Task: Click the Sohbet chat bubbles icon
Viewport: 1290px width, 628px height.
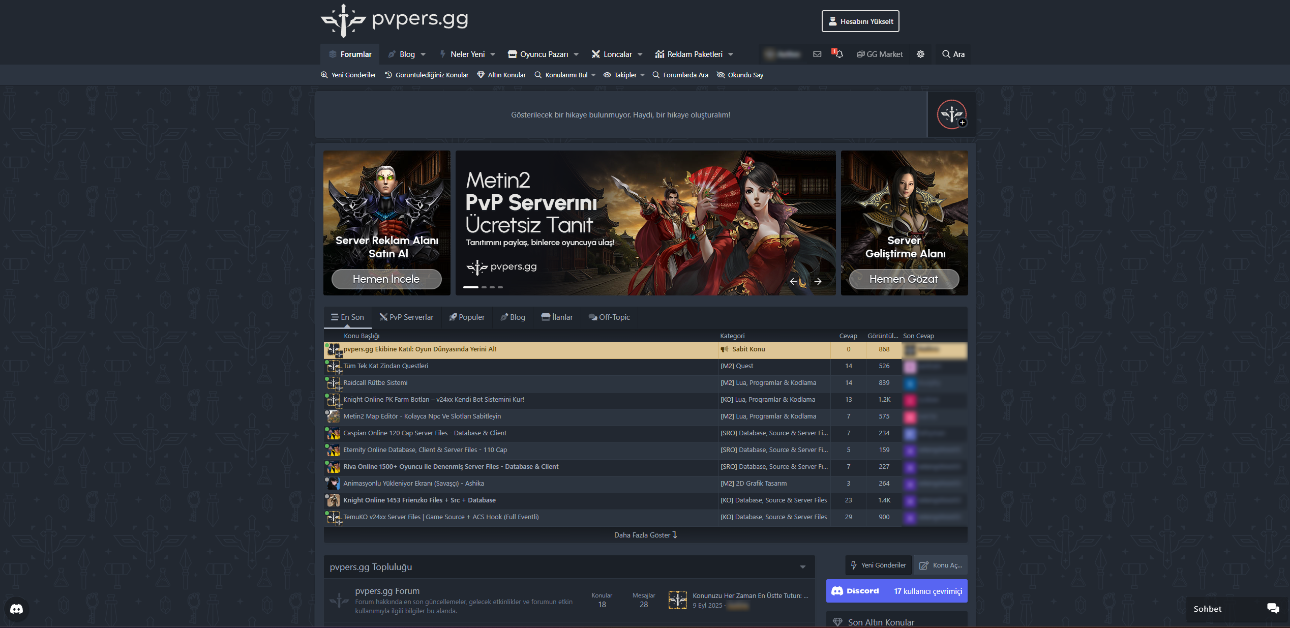Action: [x=1273, y=609]
